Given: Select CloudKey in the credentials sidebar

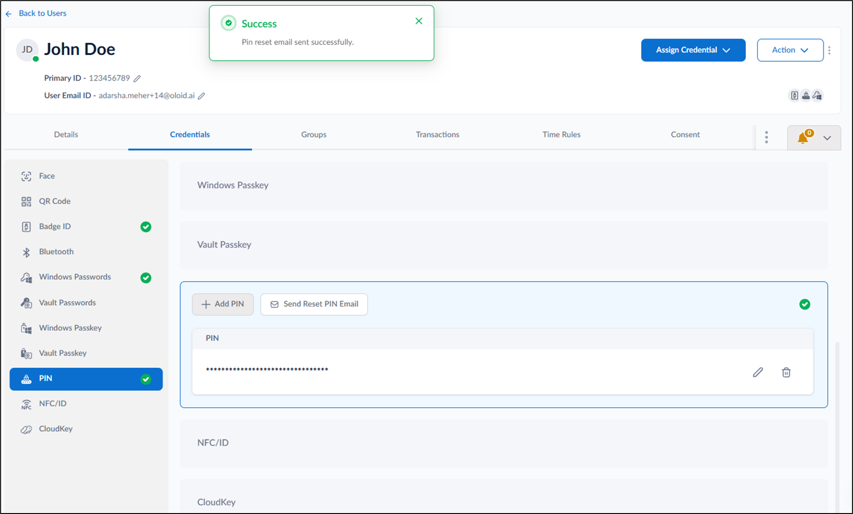Looking at the screenshot, I should pyautogui.click(x=86, y=429).
